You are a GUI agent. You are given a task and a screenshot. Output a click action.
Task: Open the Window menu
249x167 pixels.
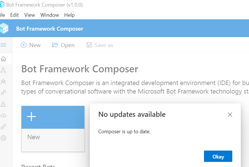point(50,15)
